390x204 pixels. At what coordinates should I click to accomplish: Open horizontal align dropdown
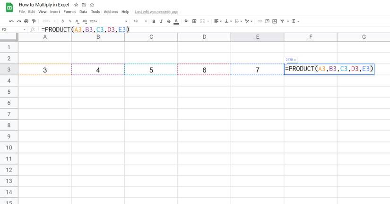[217, 21]
